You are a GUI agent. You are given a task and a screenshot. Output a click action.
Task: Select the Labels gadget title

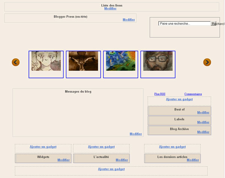pos(179,119)
